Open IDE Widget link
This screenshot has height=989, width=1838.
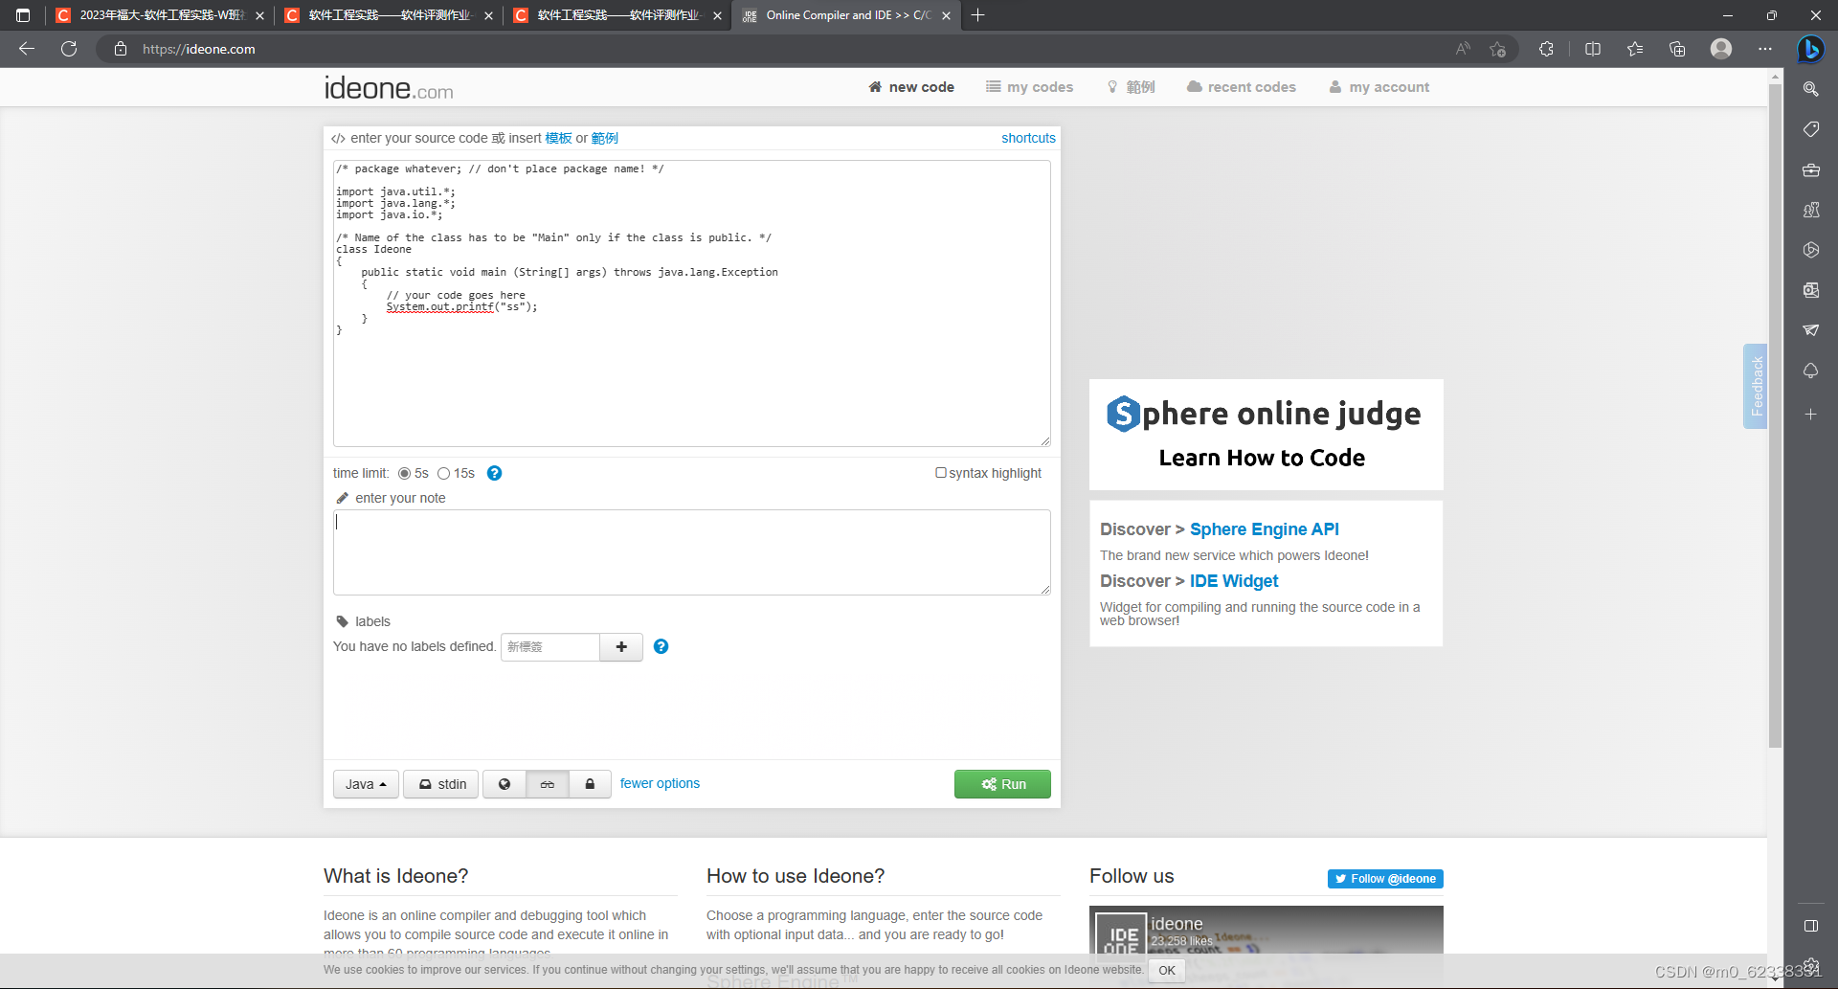point(1233,581)
